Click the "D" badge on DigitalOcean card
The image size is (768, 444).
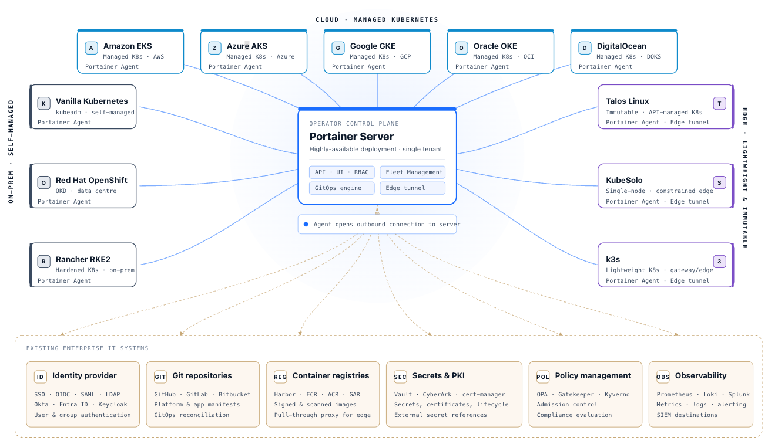click(585, 48)
